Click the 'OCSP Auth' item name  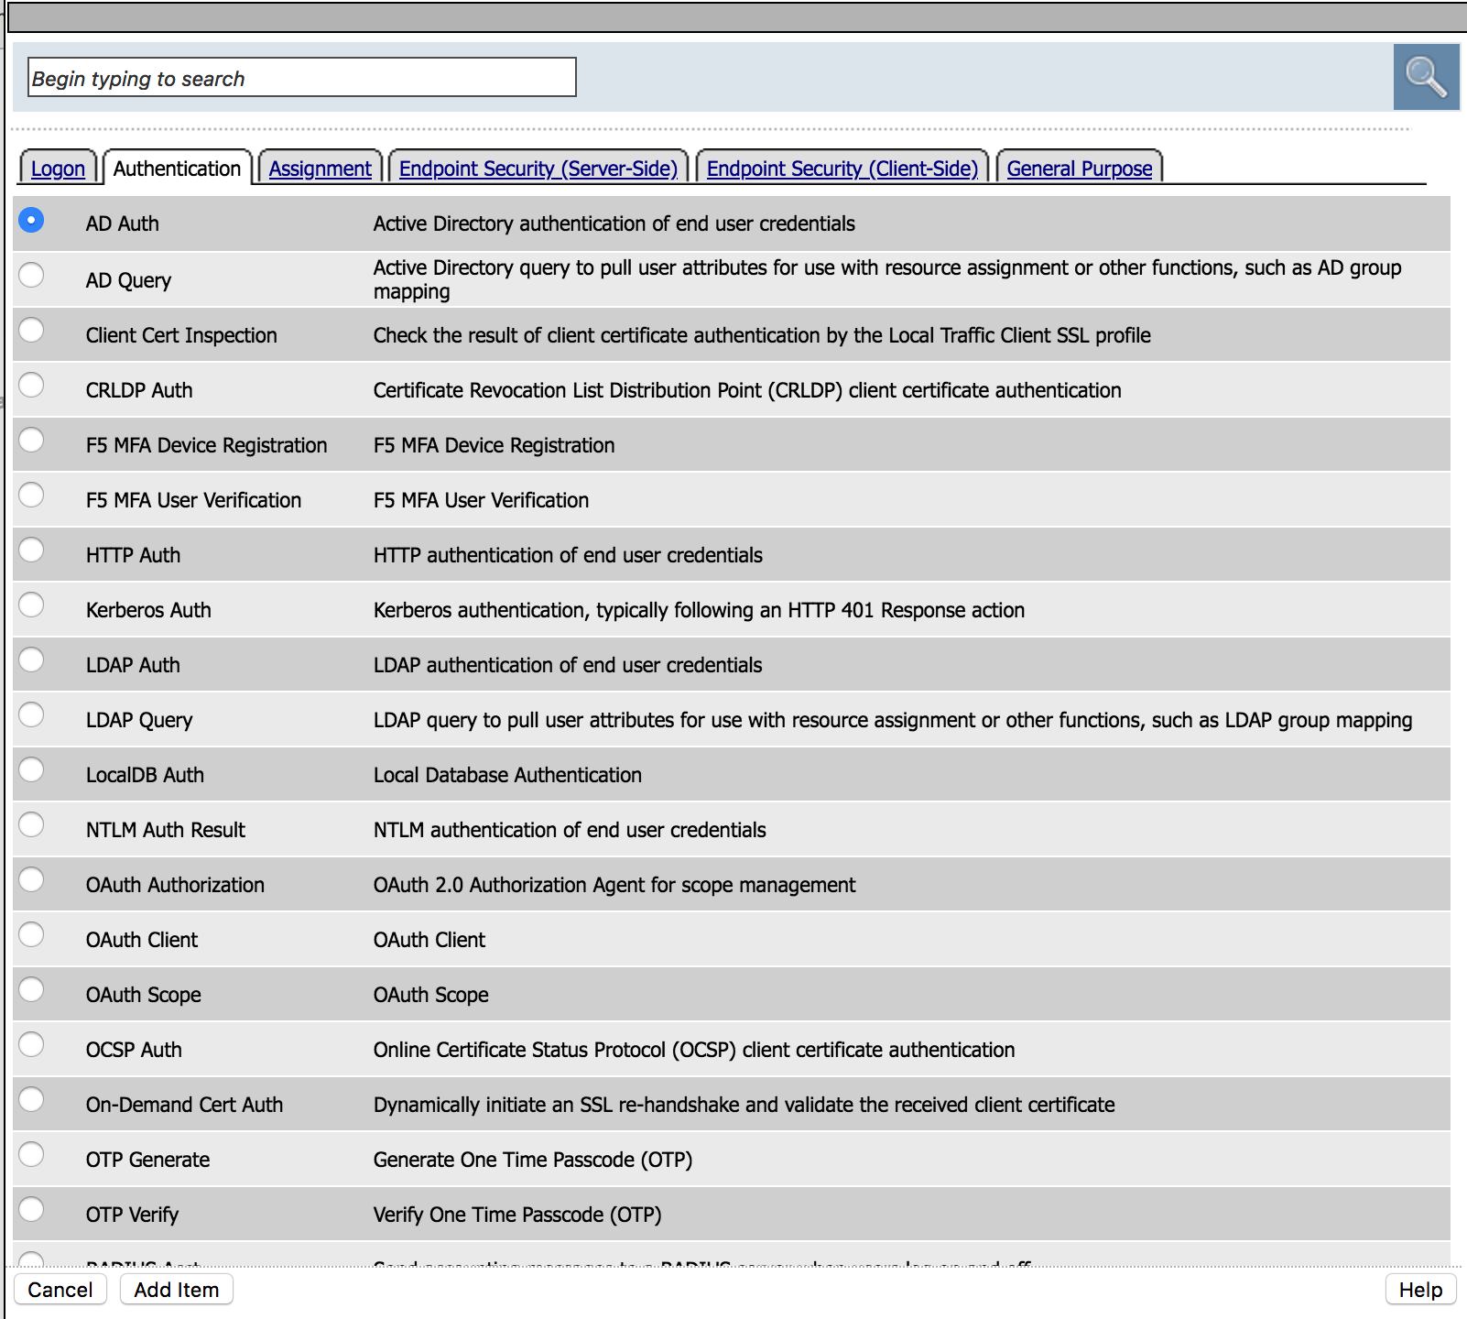pyautogui.click(x=134, y=1050)
